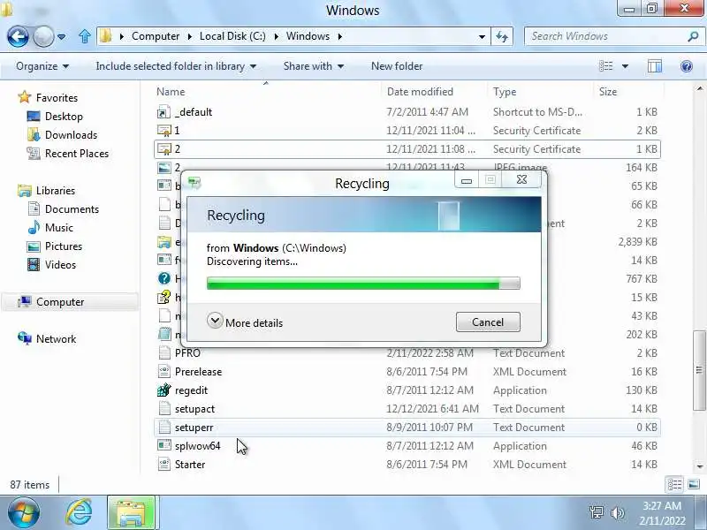Click Windows Explorer taskbar button
The width and height of the screenshot is (707, 530).
(131, 513)
